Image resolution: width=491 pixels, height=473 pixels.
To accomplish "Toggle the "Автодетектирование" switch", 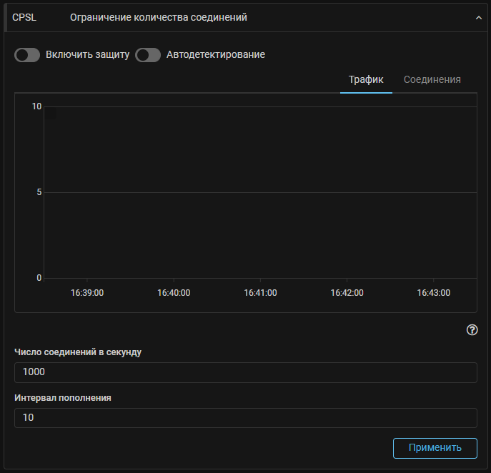I will 148,55.
